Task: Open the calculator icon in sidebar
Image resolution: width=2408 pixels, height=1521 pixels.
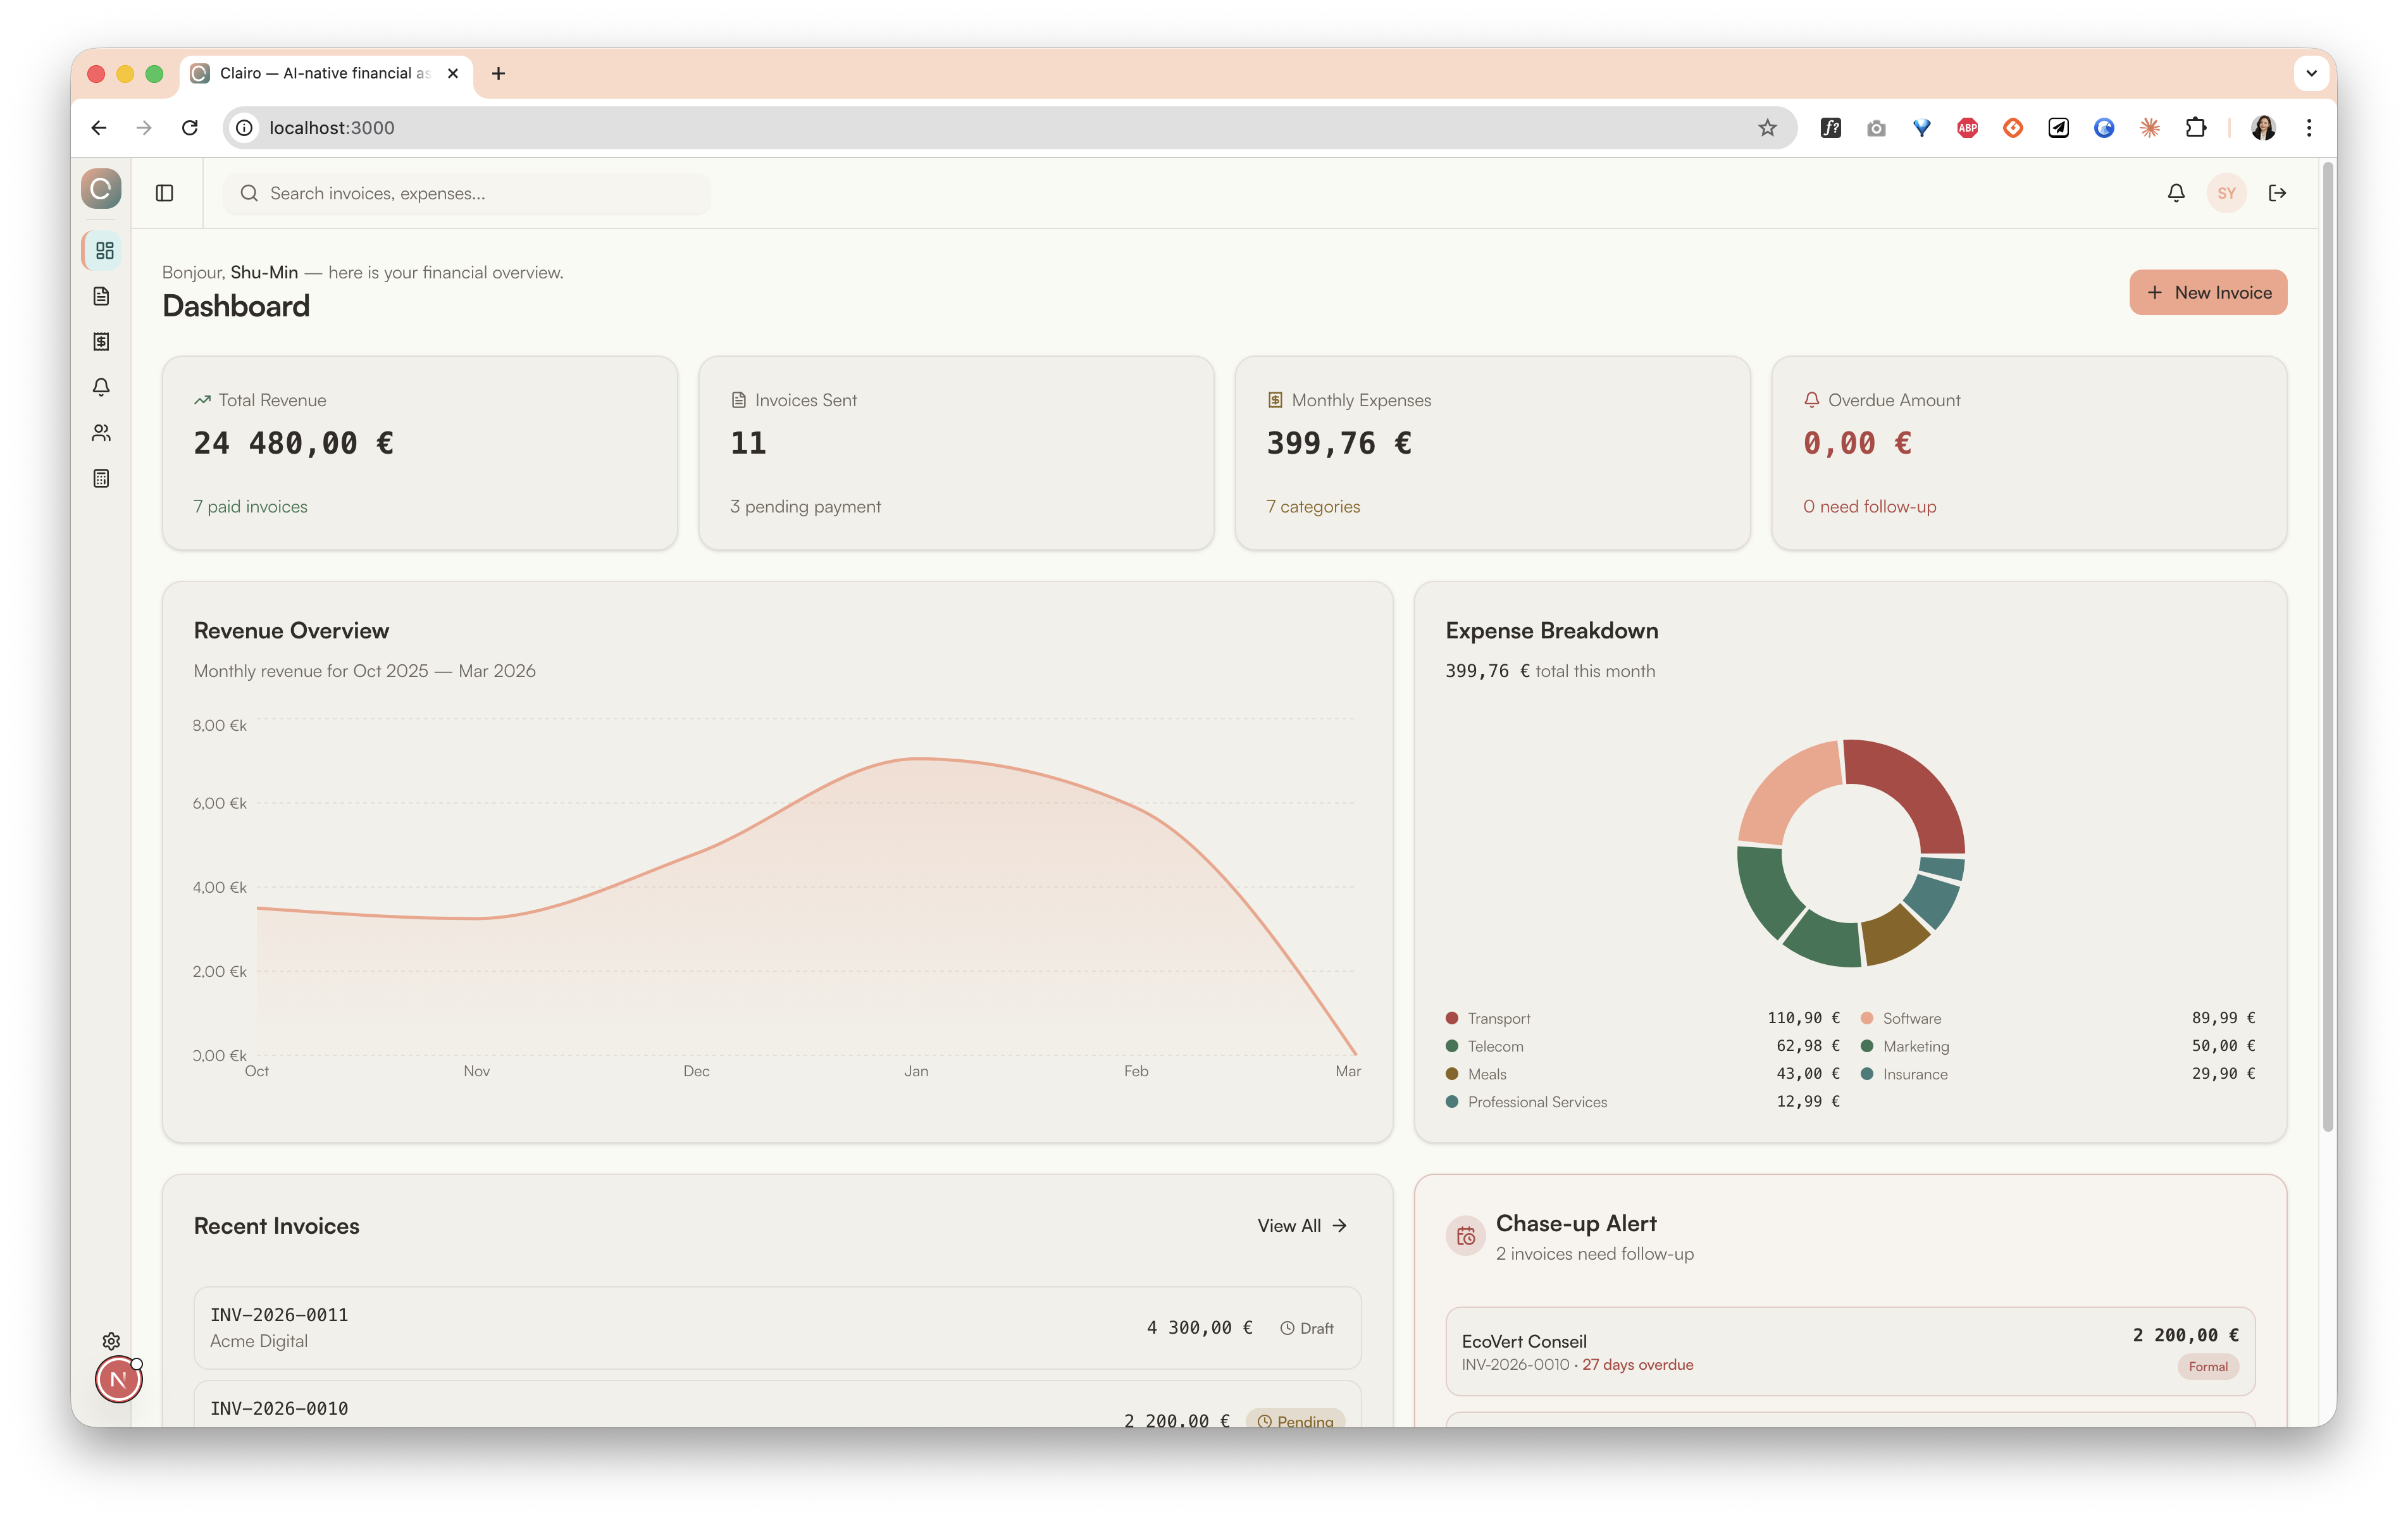Action: click(101, 478)
